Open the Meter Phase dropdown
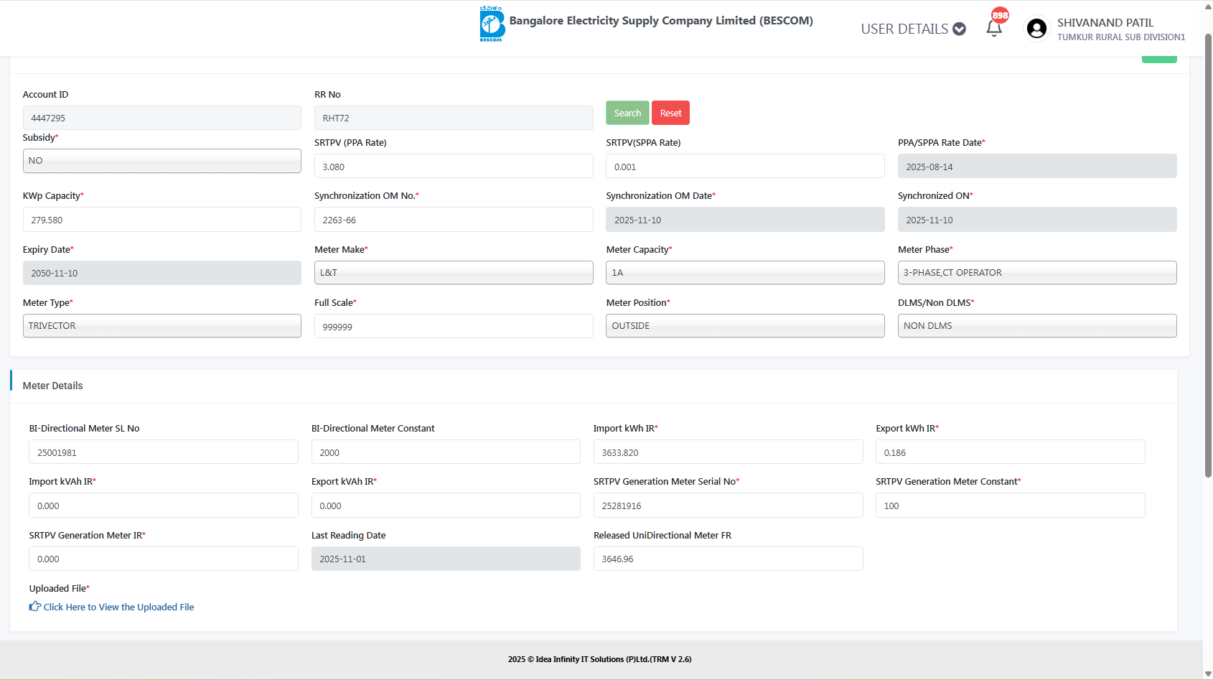Image resolution: width=1213 pixels, height=680 pixels. 1036,273
